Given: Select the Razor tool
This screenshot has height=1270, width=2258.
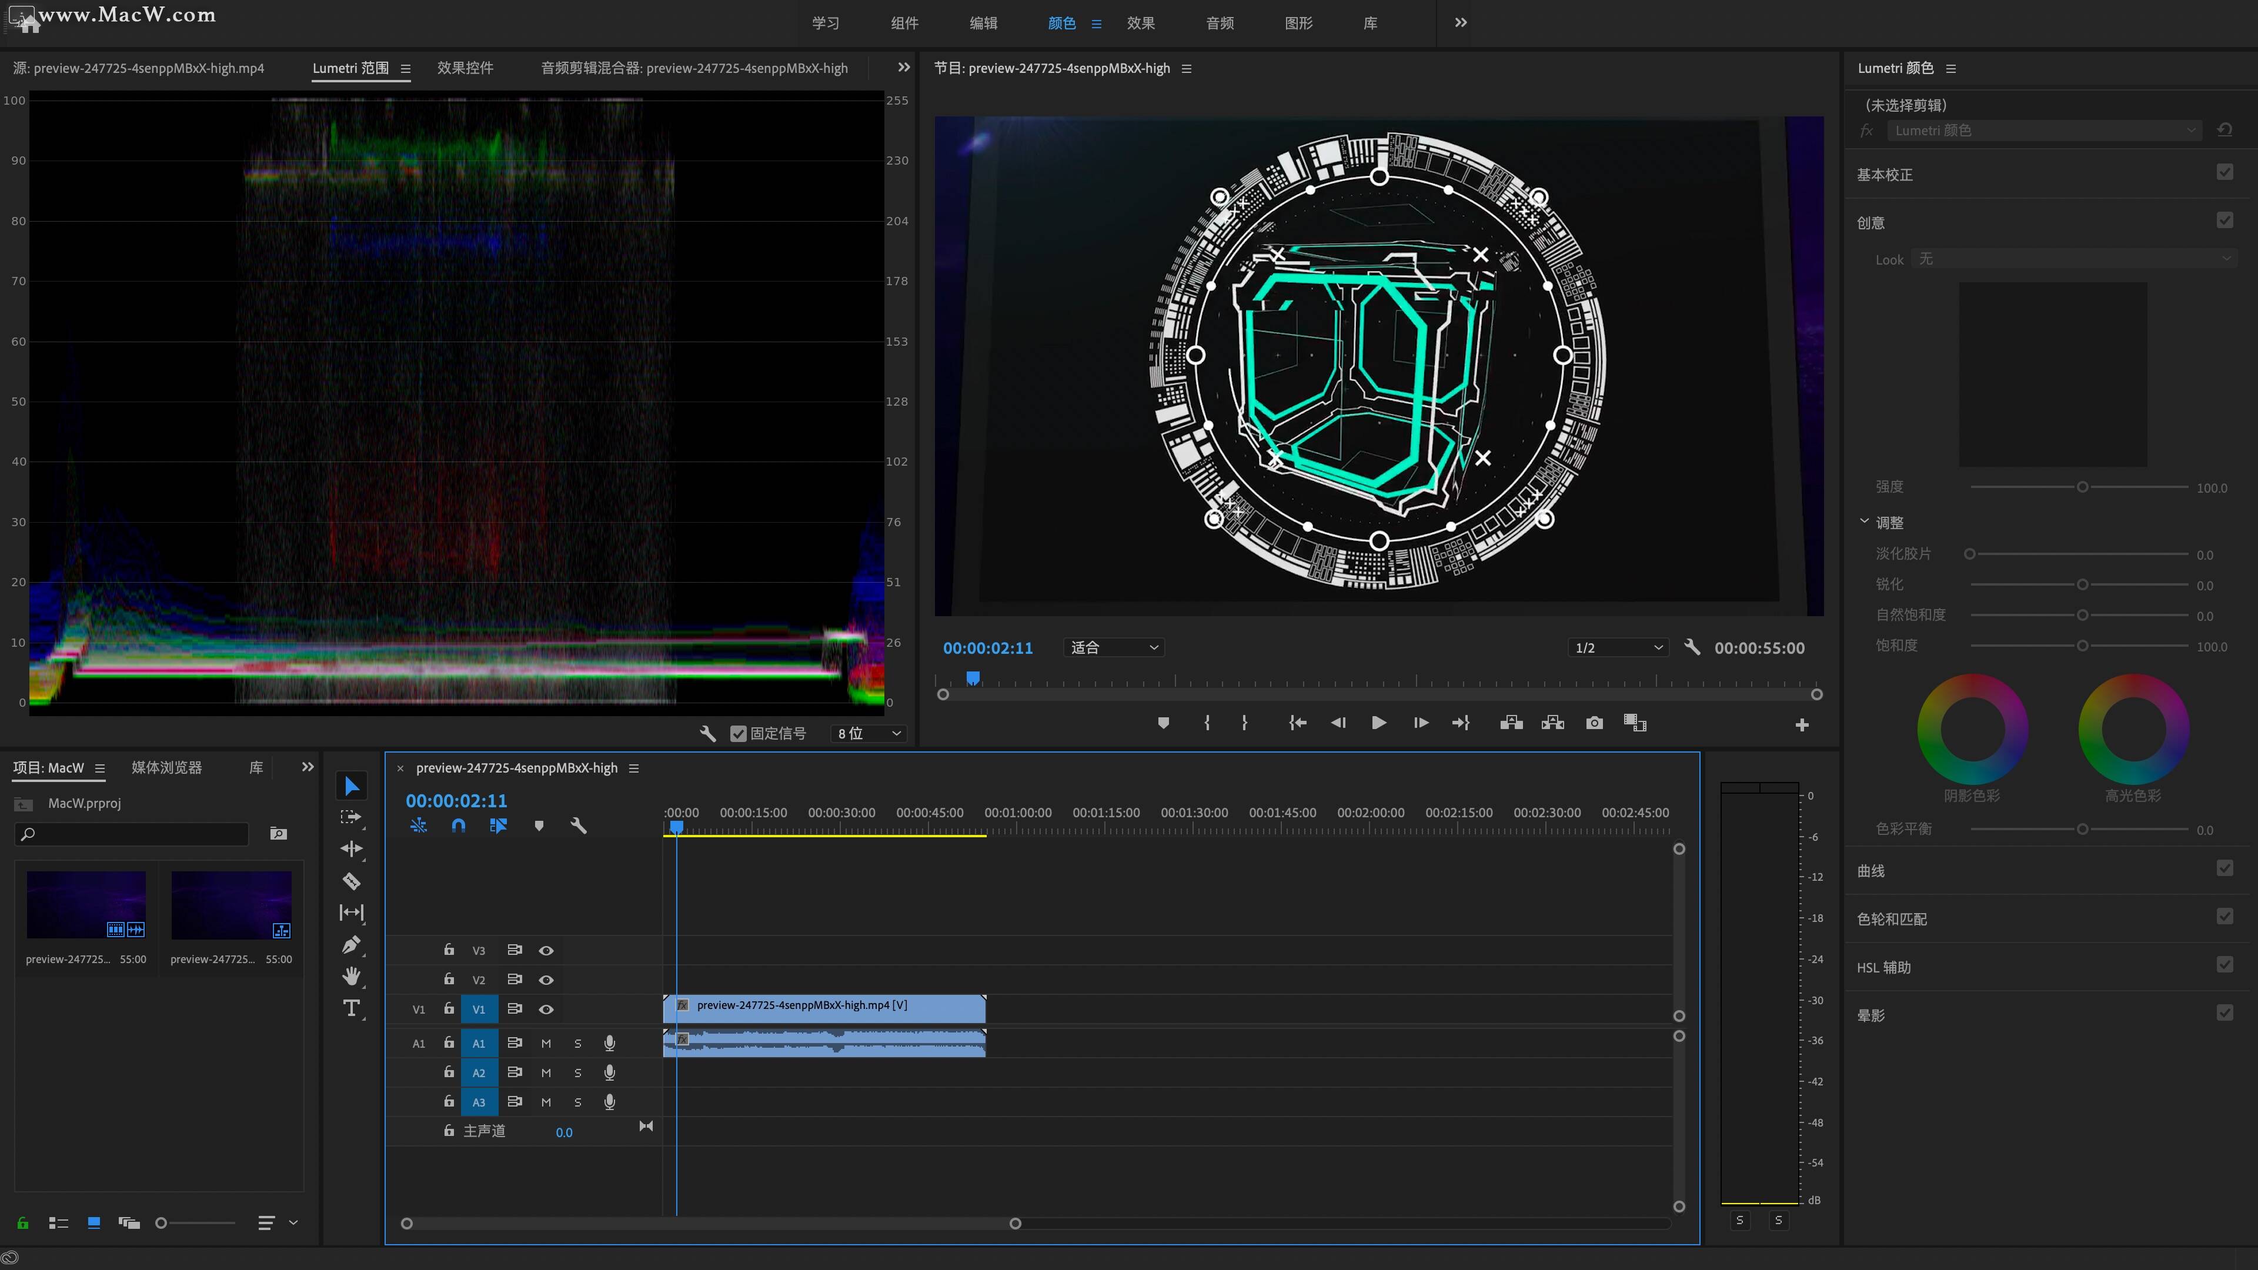Looking at the screenshot, I should 352,881.
